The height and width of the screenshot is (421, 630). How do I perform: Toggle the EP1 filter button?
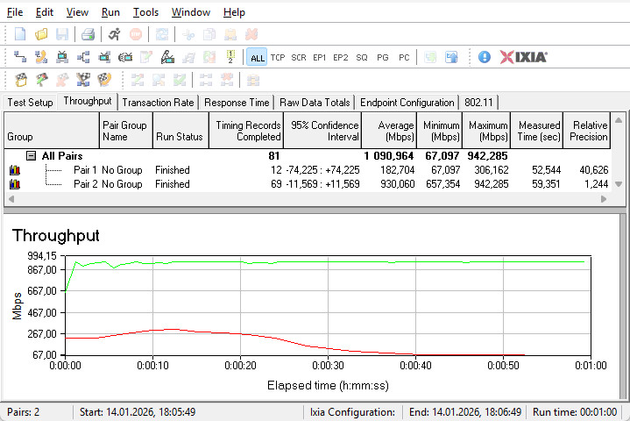click(320, 57)
